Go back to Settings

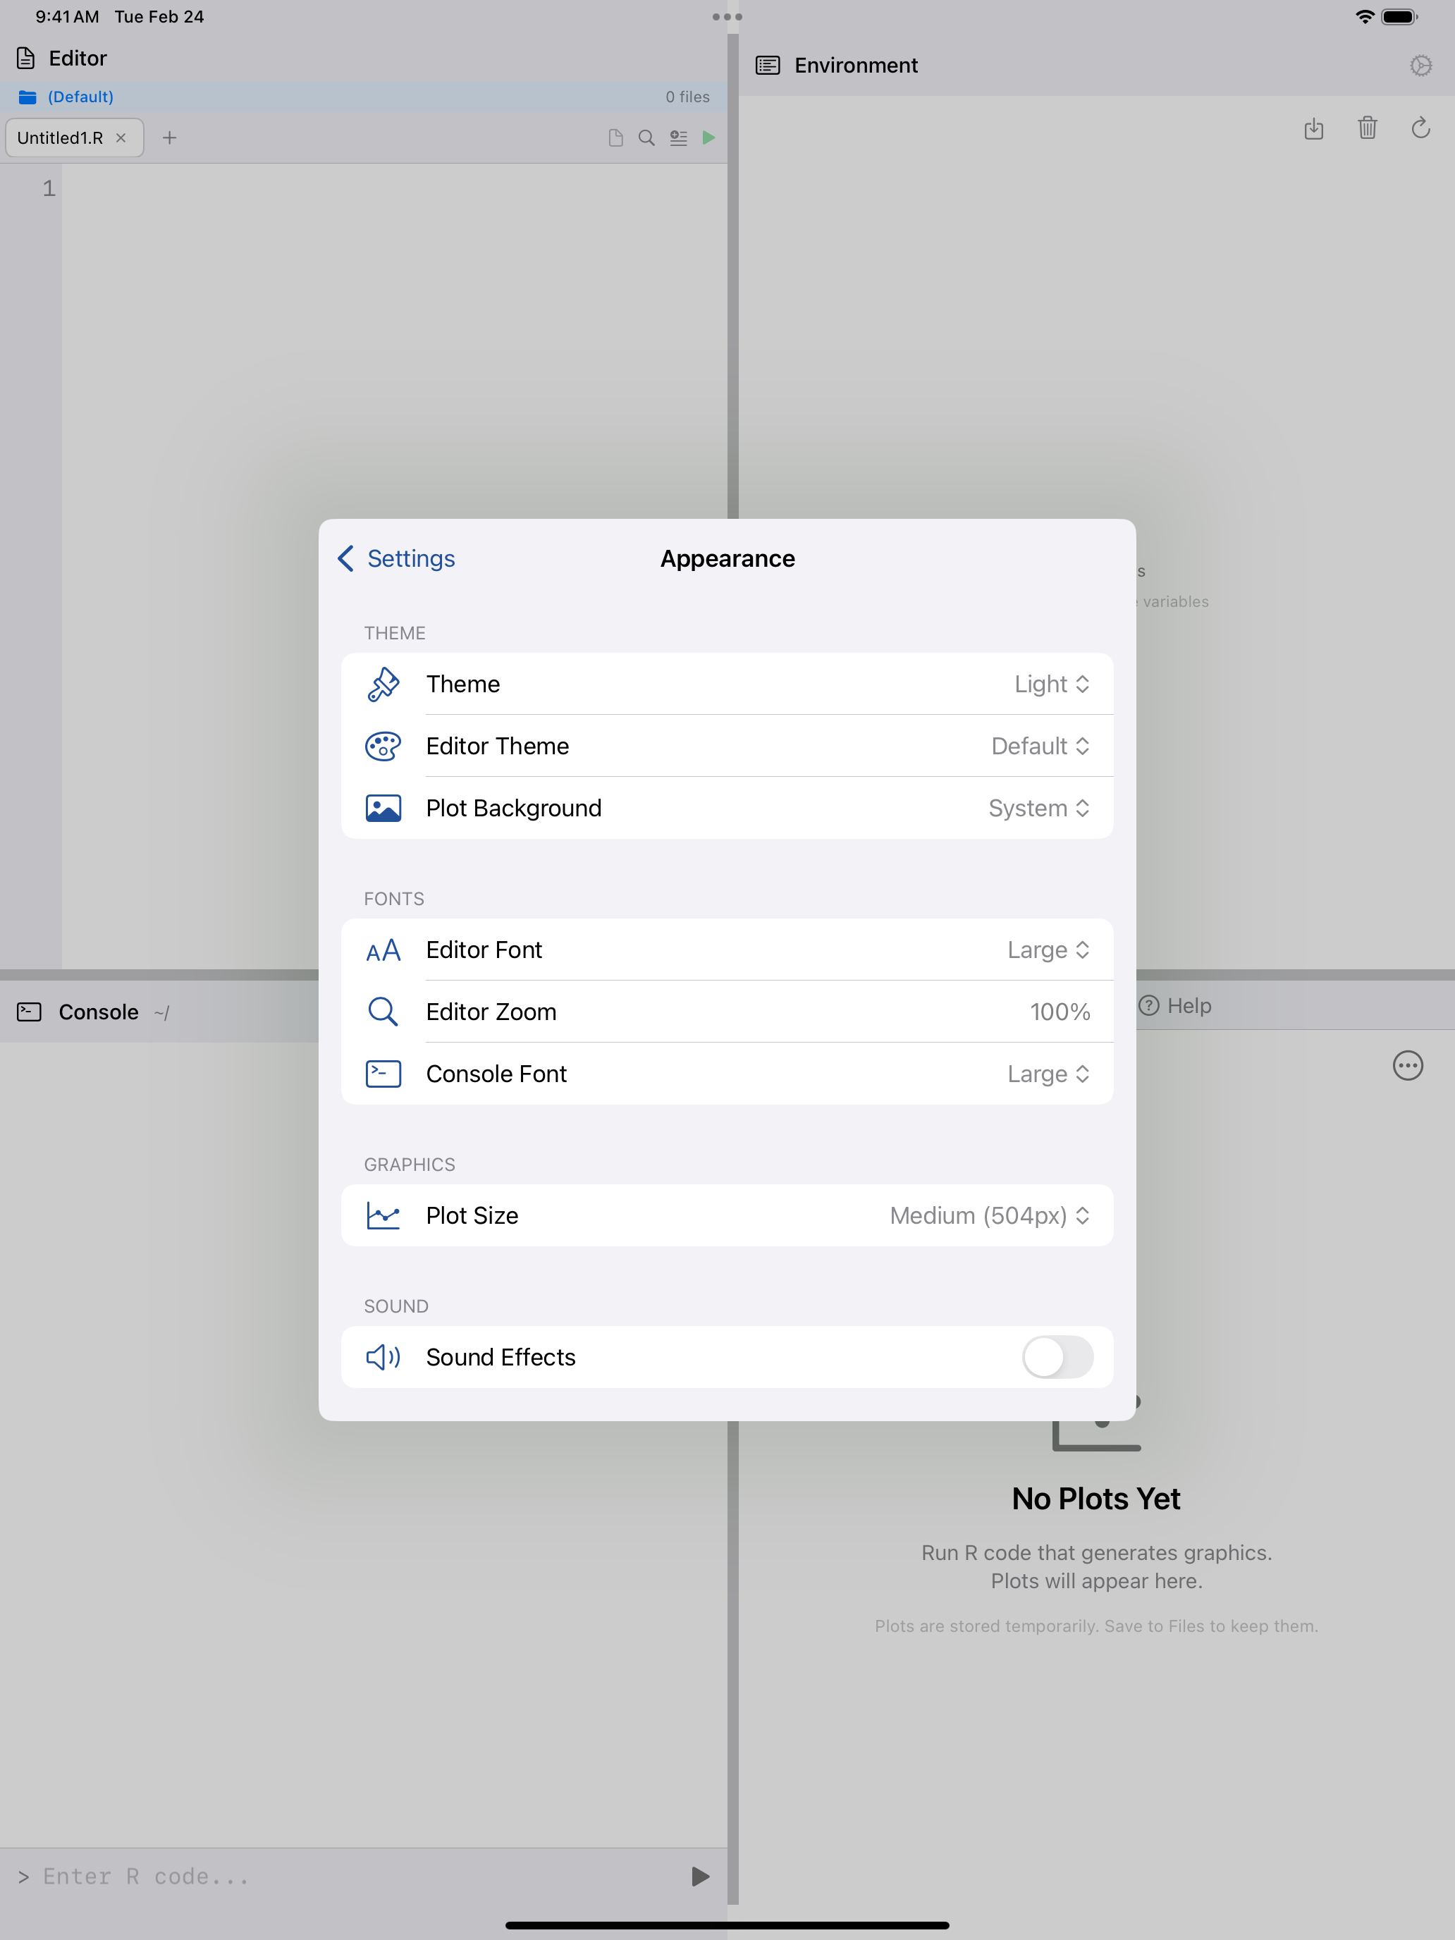pyautogui.click(x=395, y=559)
